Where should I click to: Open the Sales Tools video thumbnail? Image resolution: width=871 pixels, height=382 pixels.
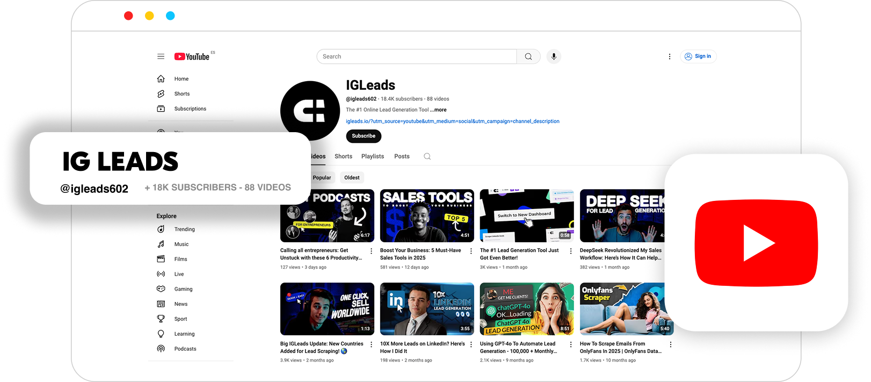coord(427,216)
